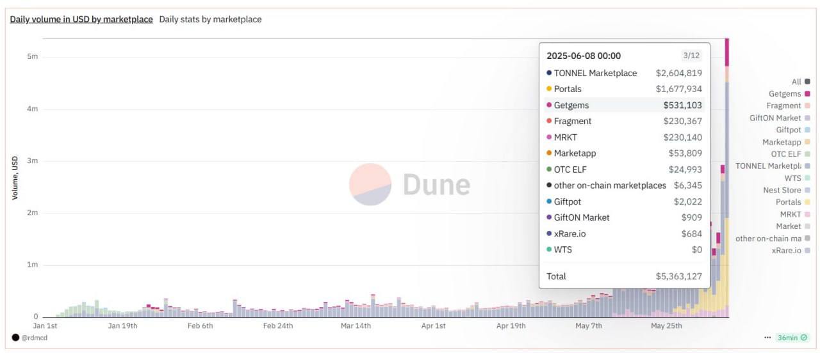This screenshot has width=820, height=353.
Task: Toggle other on-chain marketplaces legend entry
Action: pyautogui.click(x=773, y=239)
